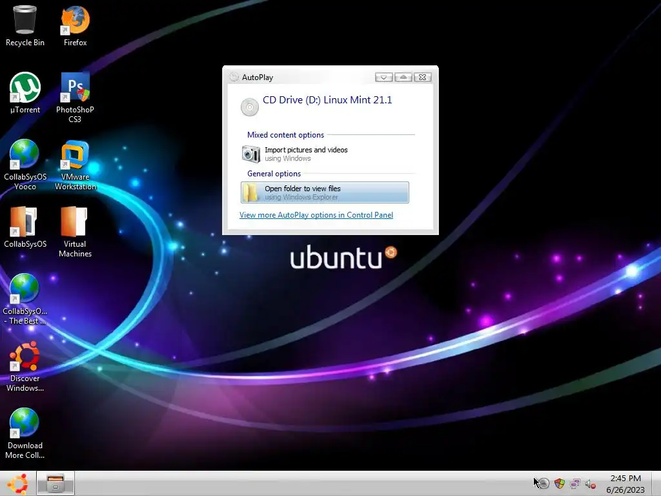Click the General options label
661x496 pixels.
tap(274, 174)
